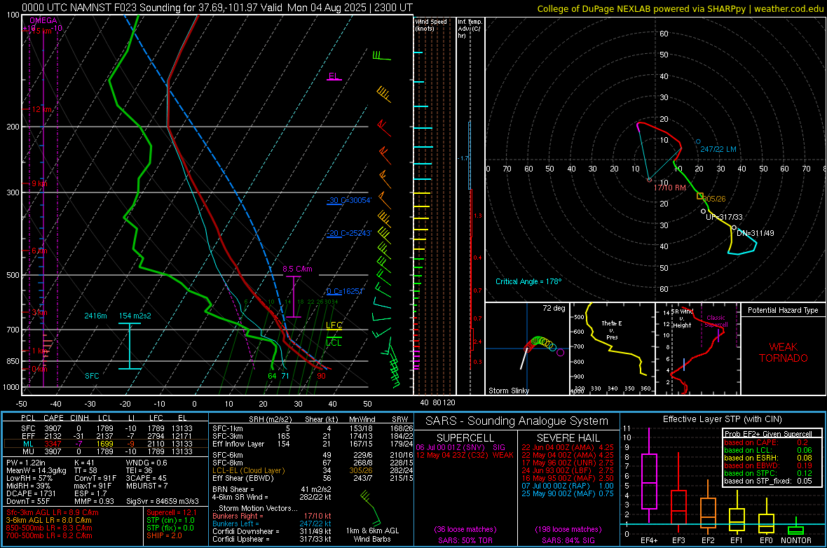Click the SHIP = 2.0 value
The height and width of the screenshot is (548, 827).
[x=164, y=535]
